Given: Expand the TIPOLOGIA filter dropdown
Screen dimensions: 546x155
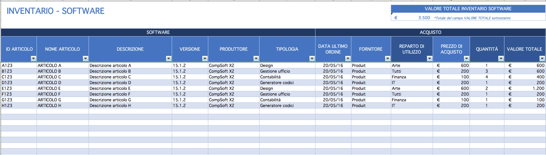Looking at the screenshot, I should (x=312, y=58).
